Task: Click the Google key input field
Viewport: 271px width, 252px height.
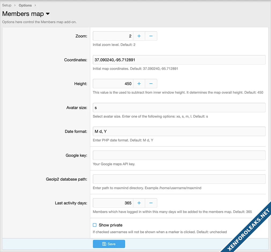Action: (179, 155)
